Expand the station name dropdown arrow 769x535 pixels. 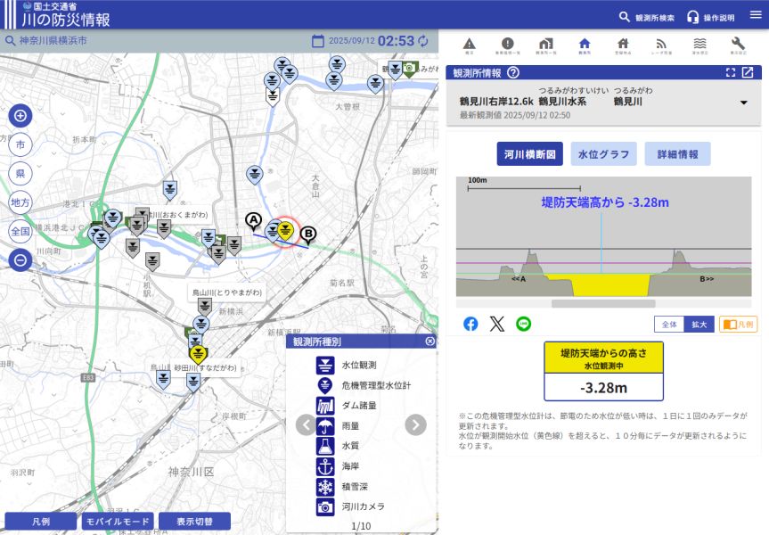743,103
